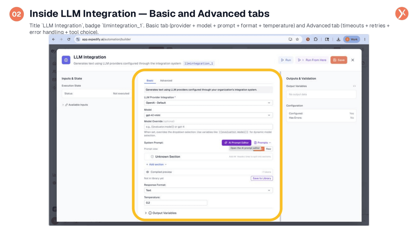Open the Prompts dropdown menu
This screenshot has height=235, width=418.
point(263,143)
